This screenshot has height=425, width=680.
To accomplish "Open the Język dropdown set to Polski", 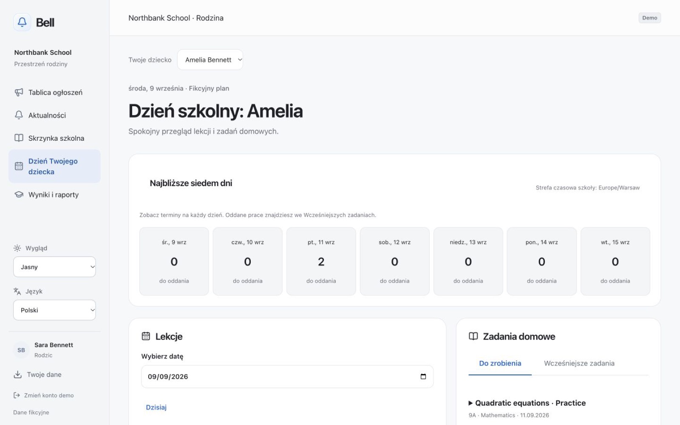I will [x=54, y=310].
